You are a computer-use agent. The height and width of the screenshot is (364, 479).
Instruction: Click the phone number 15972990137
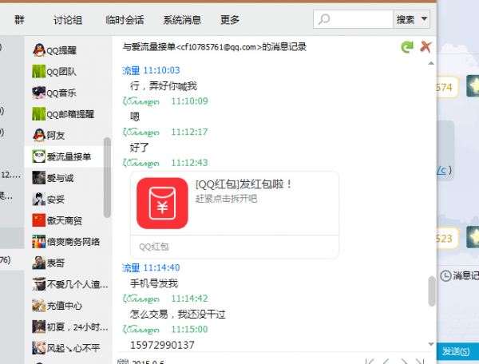(x=162, y=345)
